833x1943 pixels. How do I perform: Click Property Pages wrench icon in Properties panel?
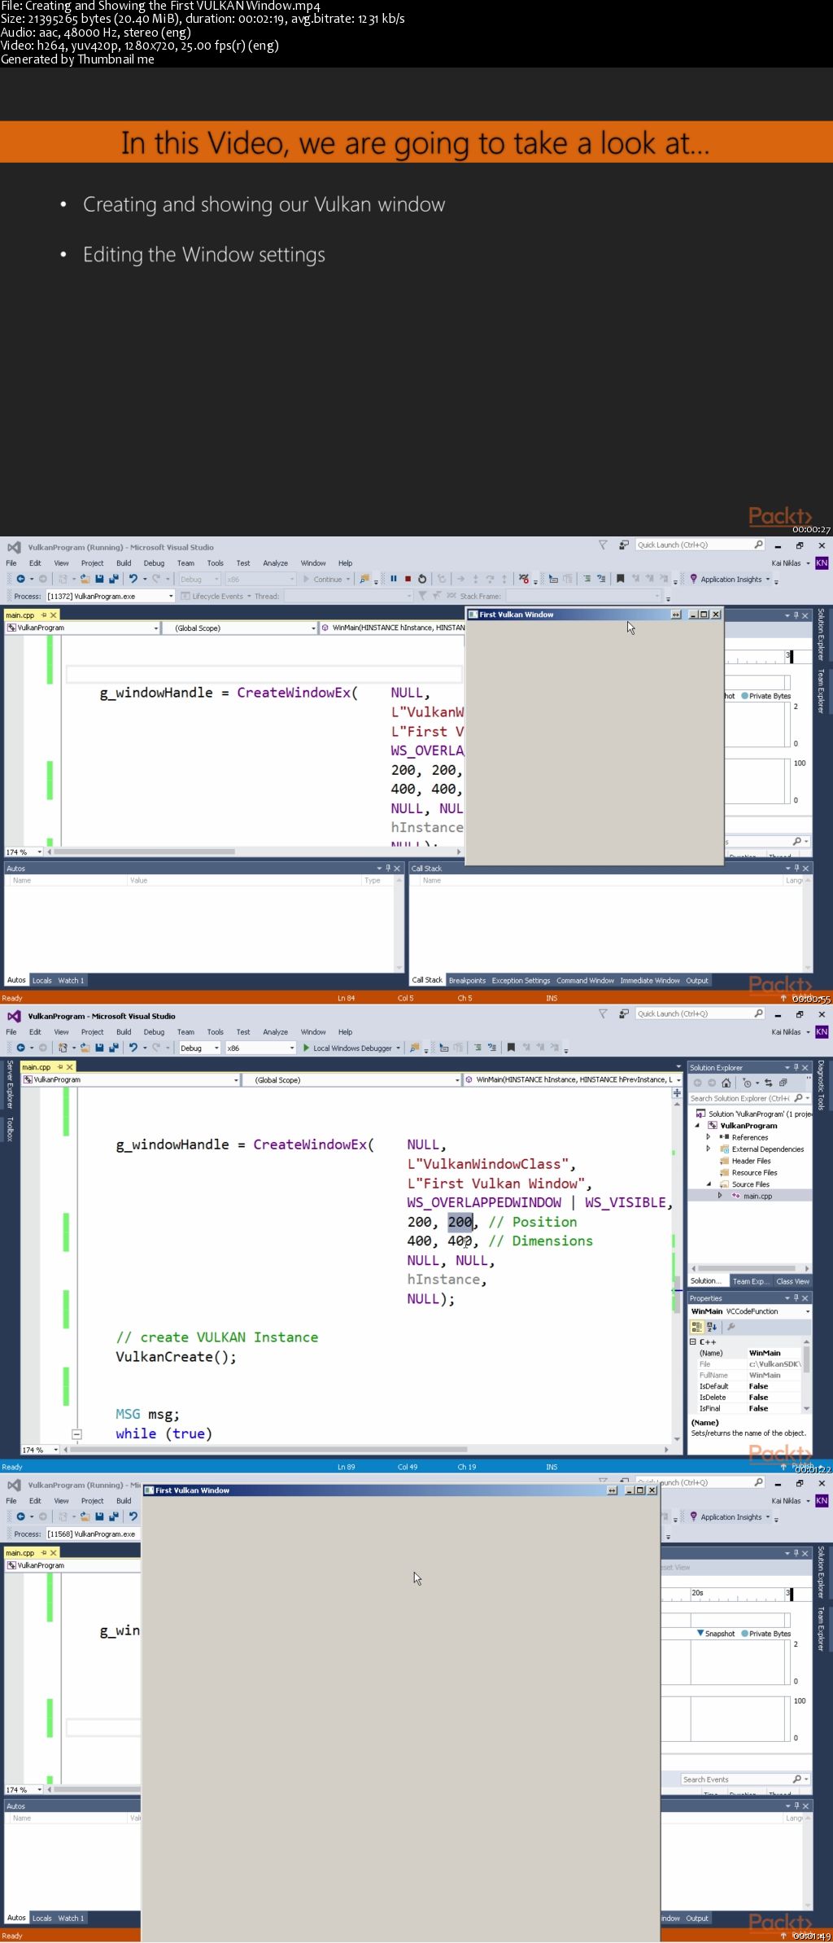click(x=731, y=1327)
